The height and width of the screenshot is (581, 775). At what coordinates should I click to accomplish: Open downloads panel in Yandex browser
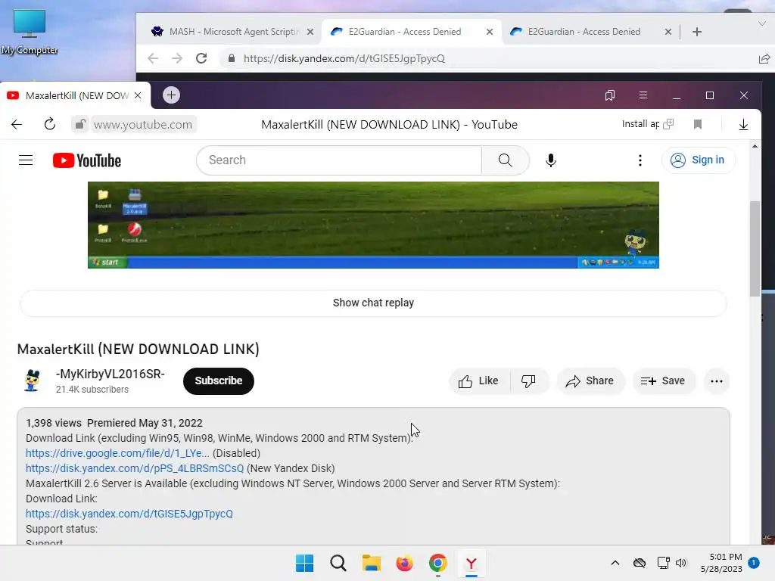(x=743, y=125)
